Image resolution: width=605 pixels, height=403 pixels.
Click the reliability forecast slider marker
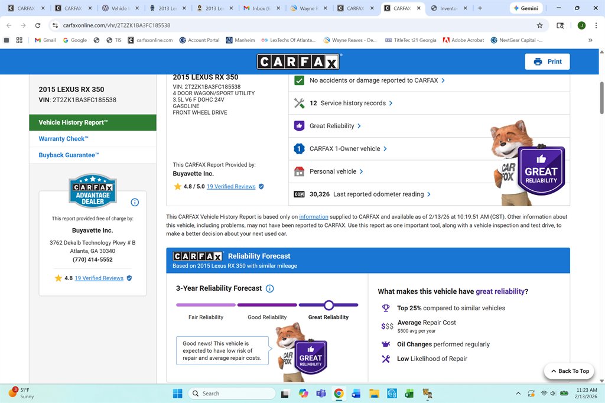[328, 305]
